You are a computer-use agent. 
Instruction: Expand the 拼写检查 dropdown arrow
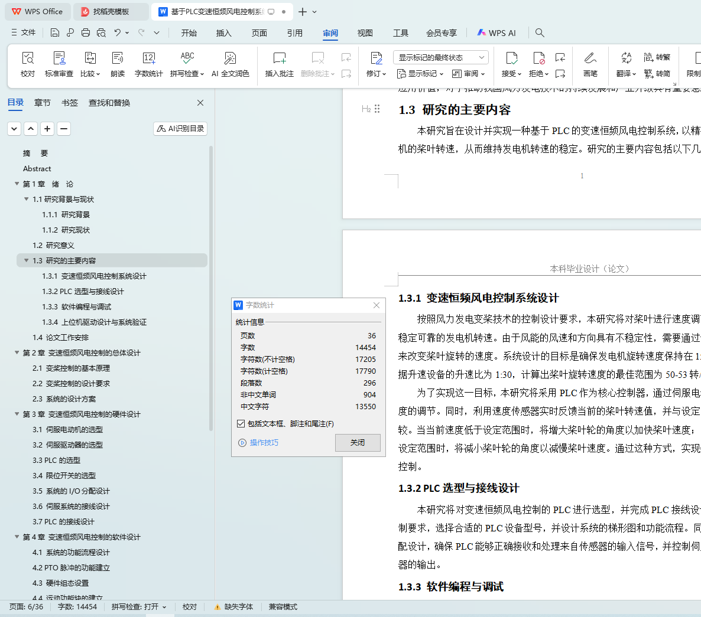202,74
